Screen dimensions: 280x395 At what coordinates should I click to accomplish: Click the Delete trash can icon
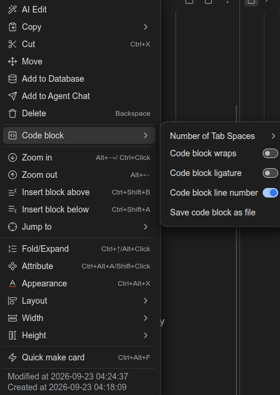coord(13,113)
